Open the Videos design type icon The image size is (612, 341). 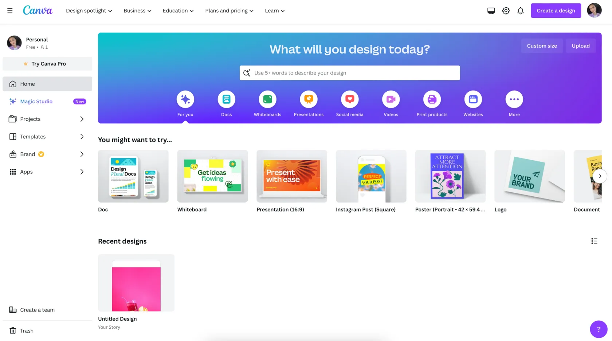391,99
